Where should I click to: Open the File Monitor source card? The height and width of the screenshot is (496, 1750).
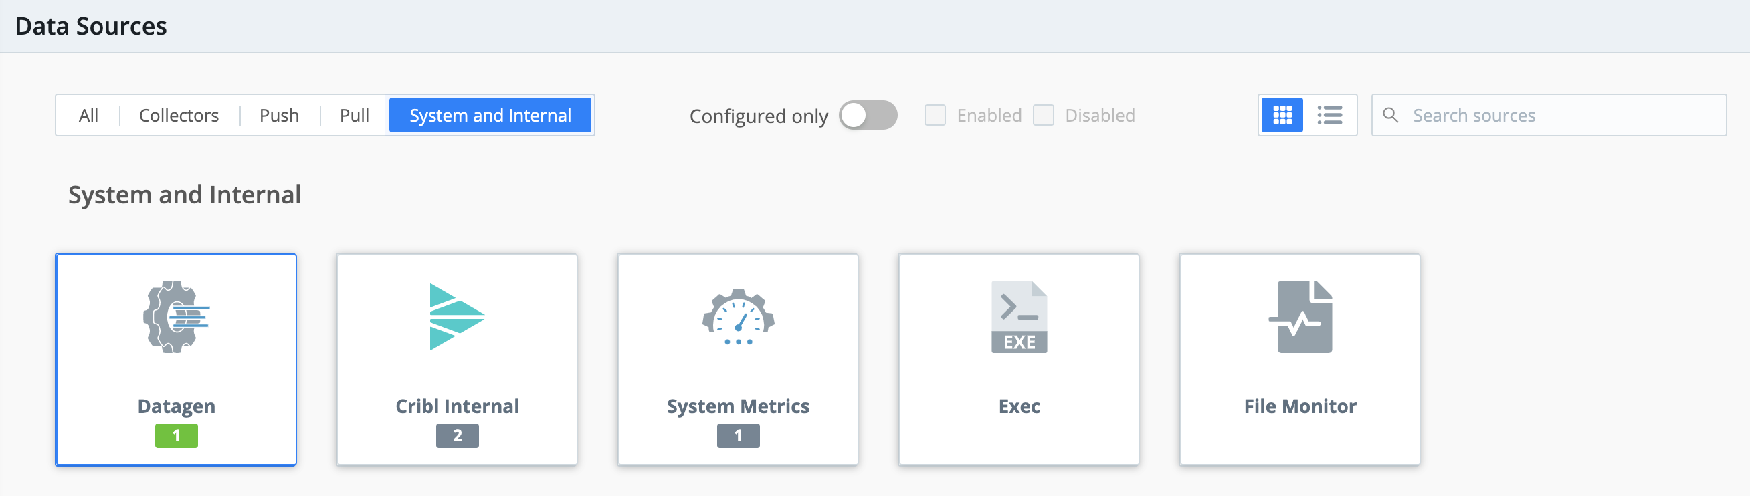1300,360
